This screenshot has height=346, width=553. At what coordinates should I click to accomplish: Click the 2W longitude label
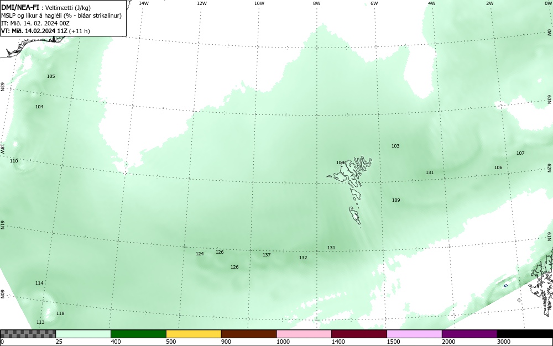tap(489, 3)
